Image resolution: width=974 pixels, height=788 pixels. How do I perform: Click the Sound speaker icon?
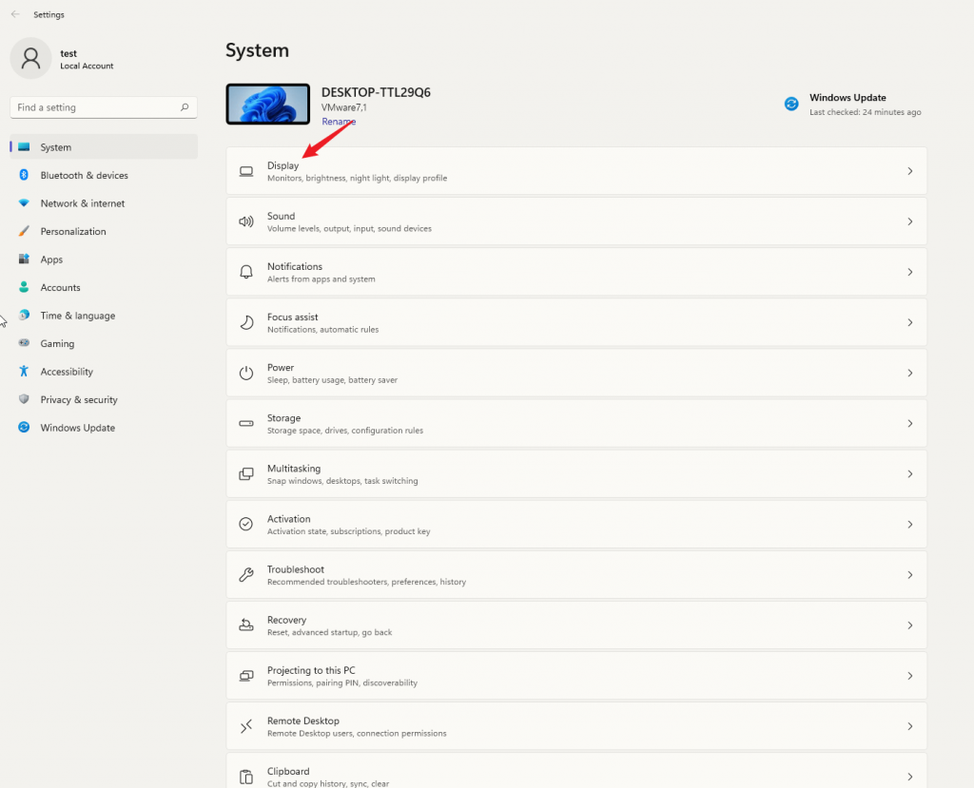click(x=247, y=221)
